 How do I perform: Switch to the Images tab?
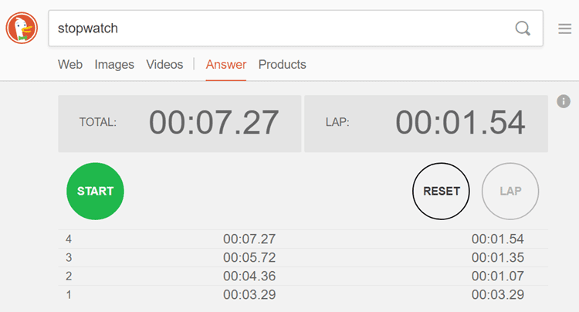coord(114,65)
